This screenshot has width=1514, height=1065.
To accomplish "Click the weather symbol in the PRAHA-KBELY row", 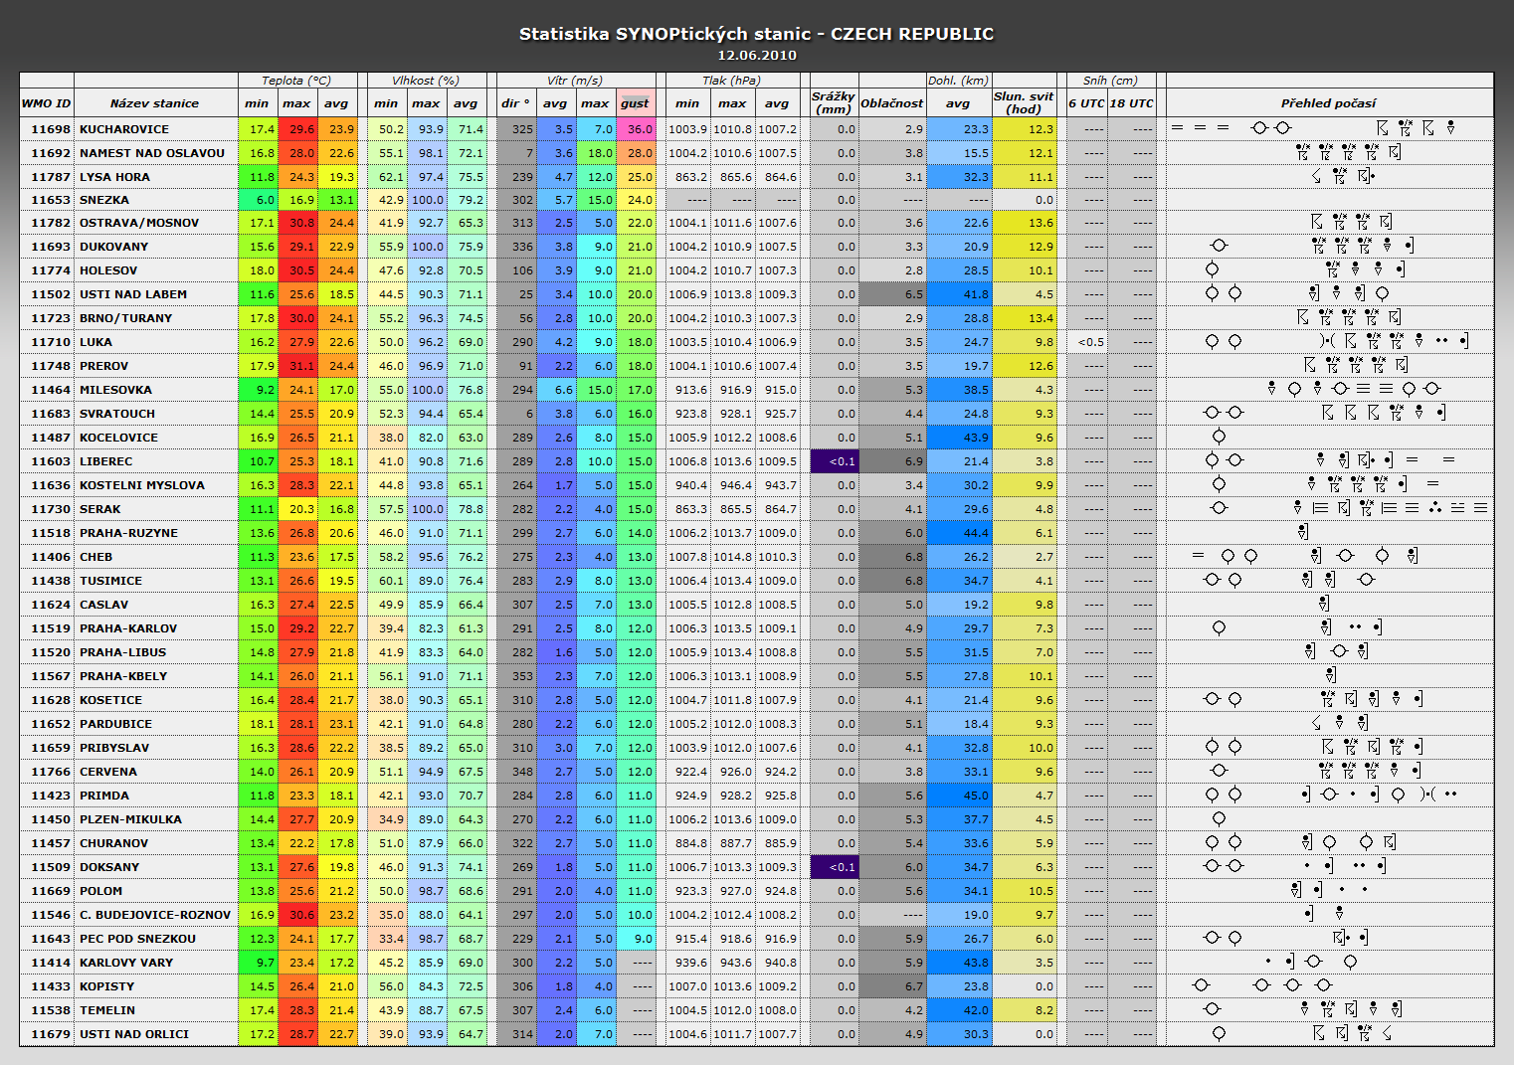I will [x=1330, y=675].
